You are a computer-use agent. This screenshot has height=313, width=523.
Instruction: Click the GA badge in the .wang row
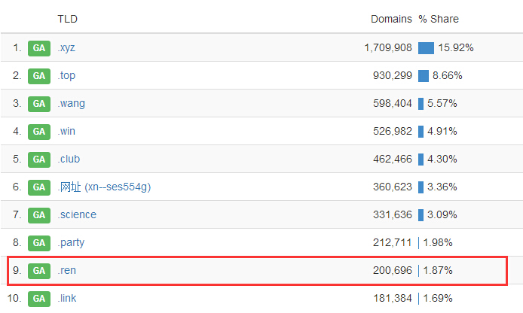click(x=39, y=104)
